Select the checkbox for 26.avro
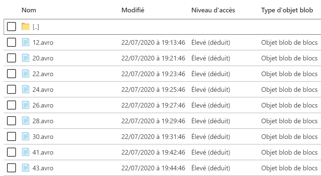Image resolution: width=321 pixels, height=176 pixels. click(11, 105)
